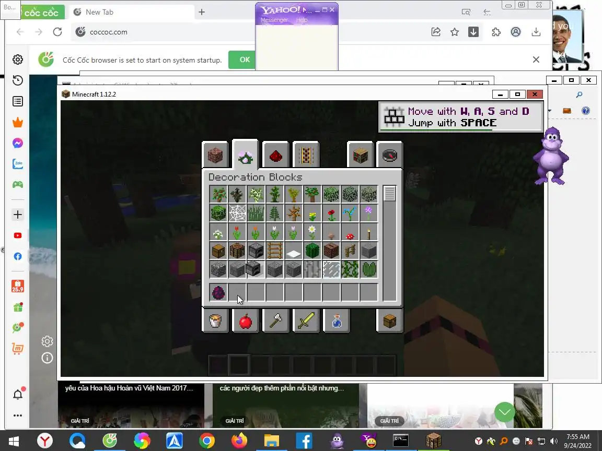Select the torch item
Viewport: 602px width, 451px height.
369,232
